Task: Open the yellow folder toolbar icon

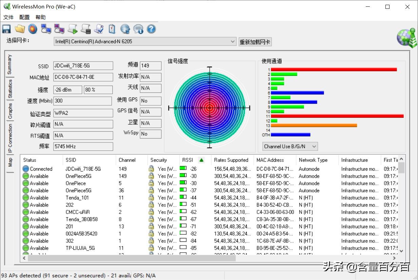Action: click(x=20, y=29)
